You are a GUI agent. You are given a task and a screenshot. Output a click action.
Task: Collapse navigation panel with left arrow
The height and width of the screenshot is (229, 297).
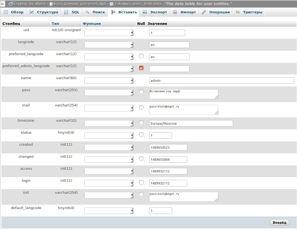click(3, 4)
